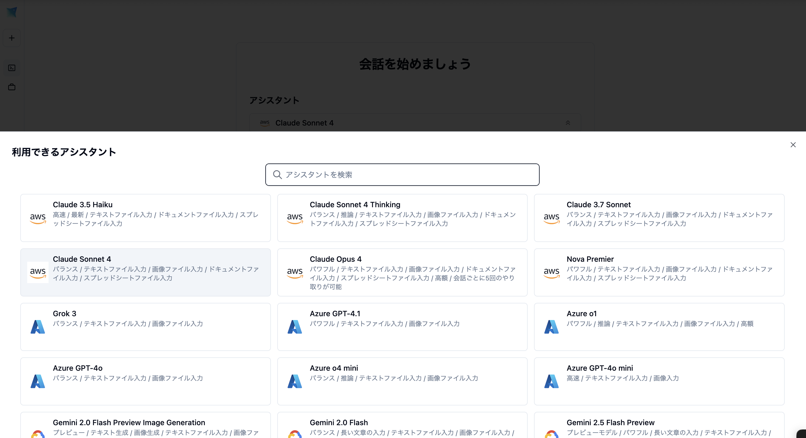This screenshot has height=438, width=806.
Task: Open the terminal prompt sidebar icon
Action: (x=11, y=68)
